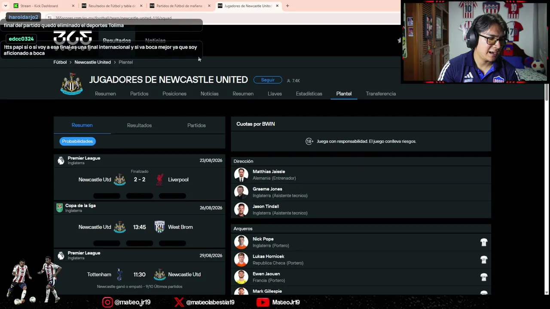Click the Premier League title dated 23/08/2026

pos(84,158)
